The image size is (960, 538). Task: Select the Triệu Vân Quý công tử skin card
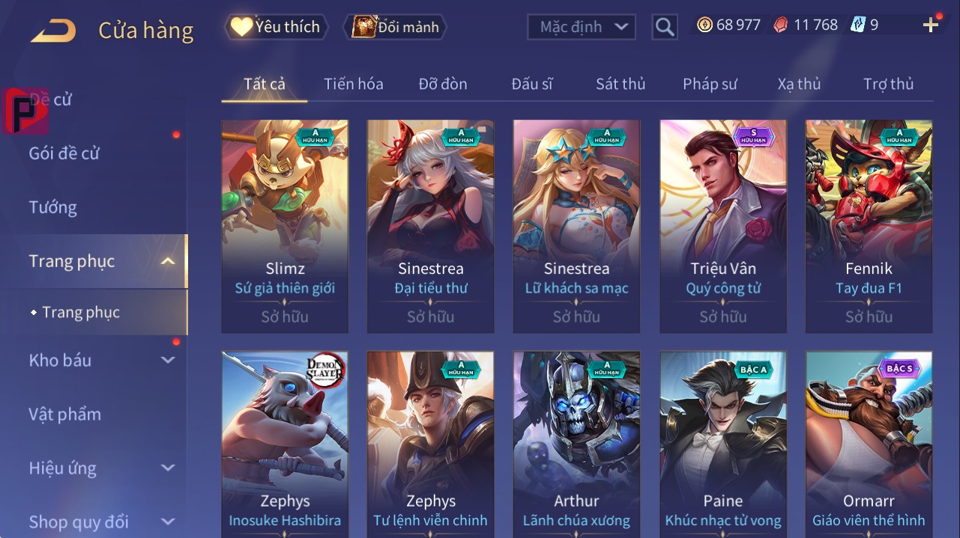coord(723,226)
